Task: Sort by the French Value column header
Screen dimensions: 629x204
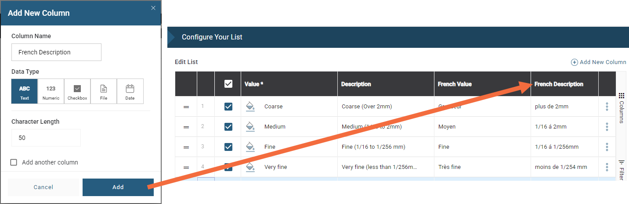Action: point(482,84)
